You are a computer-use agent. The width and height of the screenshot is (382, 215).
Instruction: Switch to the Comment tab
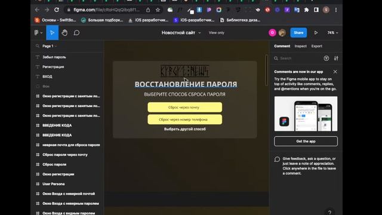282,46
